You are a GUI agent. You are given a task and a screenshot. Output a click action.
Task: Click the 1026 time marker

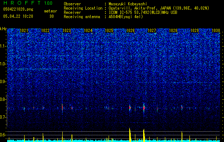pyautogui.click(x=131, y=31)
